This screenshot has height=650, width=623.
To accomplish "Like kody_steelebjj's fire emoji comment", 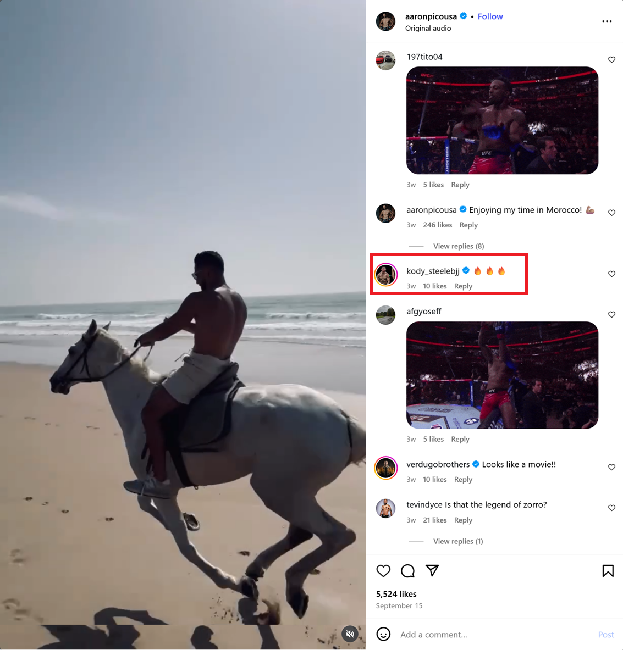I will [x=611, y=274].
